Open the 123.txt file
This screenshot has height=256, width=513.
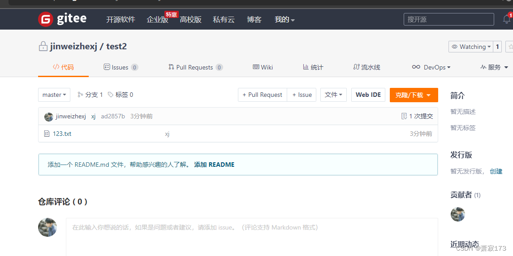pos(62,134)
